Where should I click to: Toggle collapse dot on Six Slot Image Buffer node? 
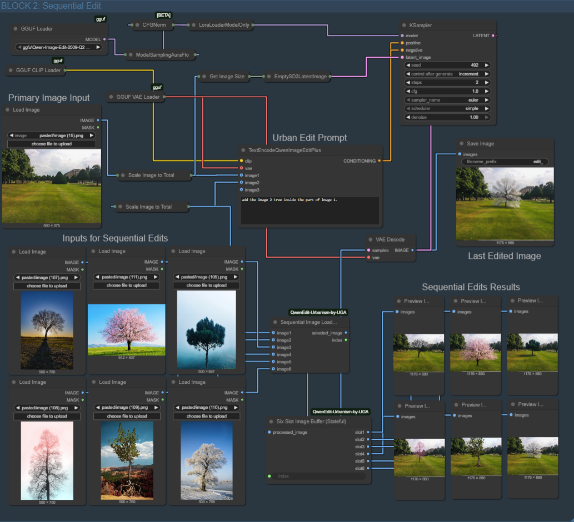pos(271,421)
